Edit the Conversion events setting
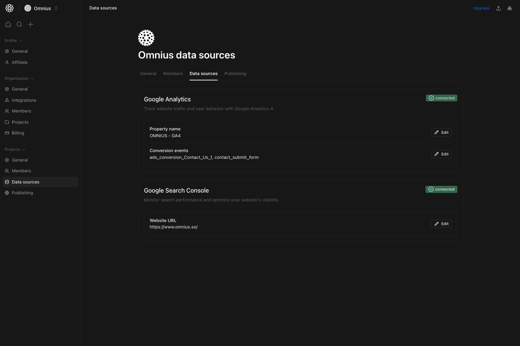This screenshot has height=346, width=520. [441, 154]
